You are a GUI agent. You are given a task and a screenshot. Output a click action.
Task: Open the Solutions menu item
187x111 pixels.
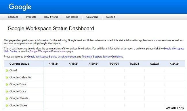[x=13, y=17]
